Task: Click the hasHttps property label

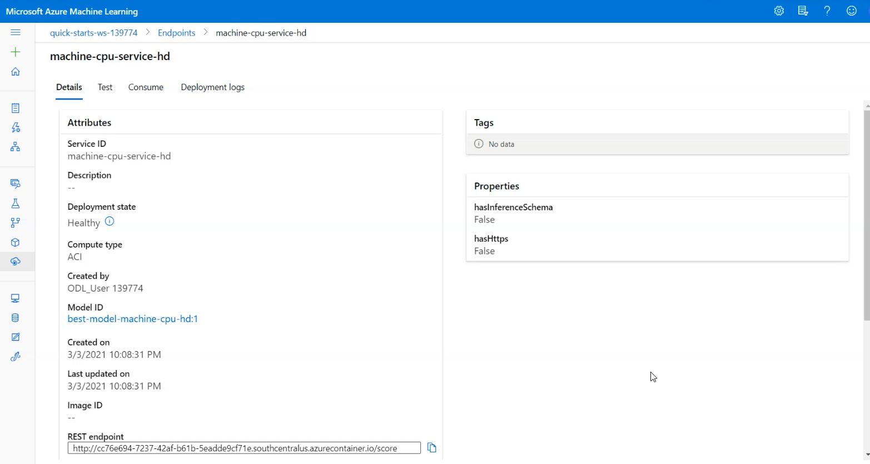Action: (491, 239)
